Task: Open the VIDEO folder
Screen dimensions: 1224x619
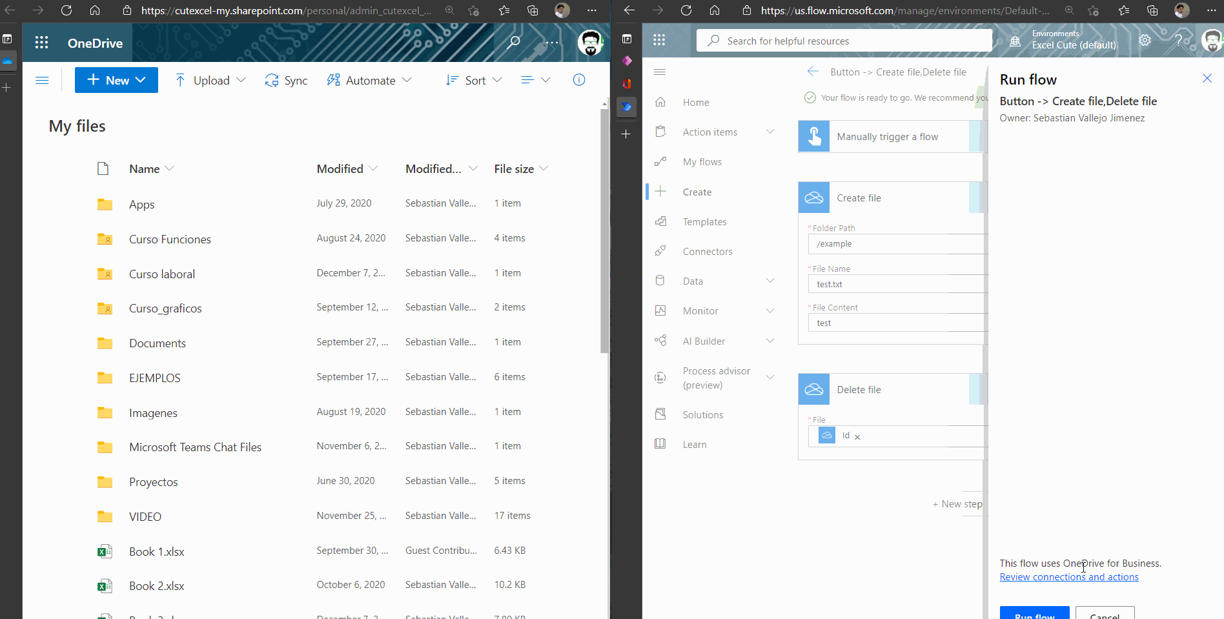Action: point(145,517)
